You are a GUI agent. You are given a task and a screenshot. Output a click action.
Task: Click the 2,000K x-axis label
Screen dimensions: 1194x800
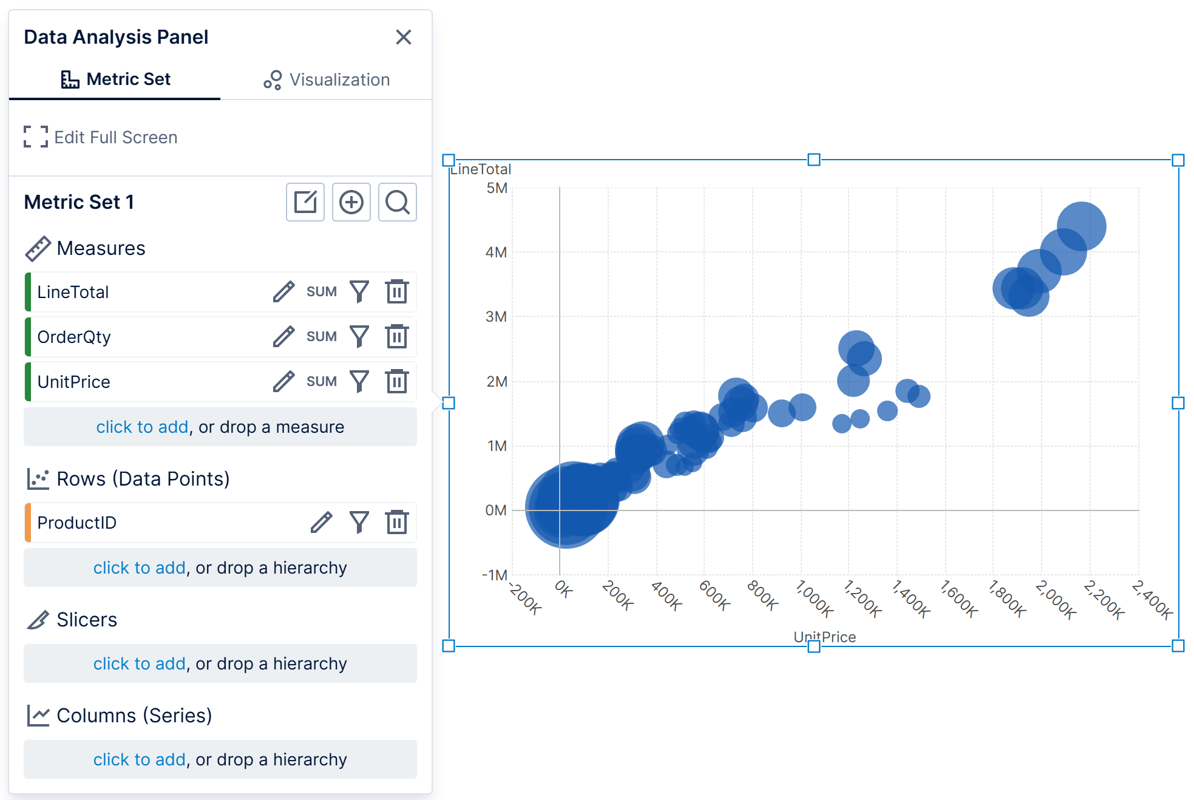click(1056, 600)
